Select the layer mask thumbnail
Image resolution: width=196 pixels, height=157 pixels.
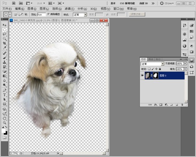coord(155,75)
